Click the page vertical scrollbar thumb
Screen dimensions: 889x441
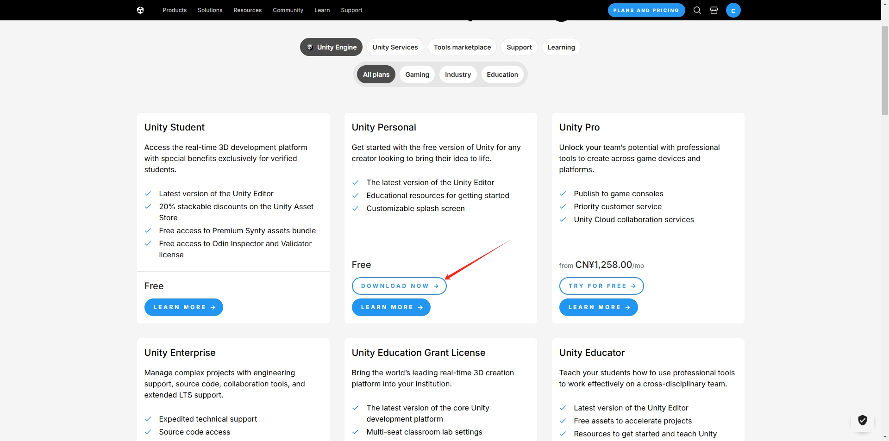coord(885,70)
